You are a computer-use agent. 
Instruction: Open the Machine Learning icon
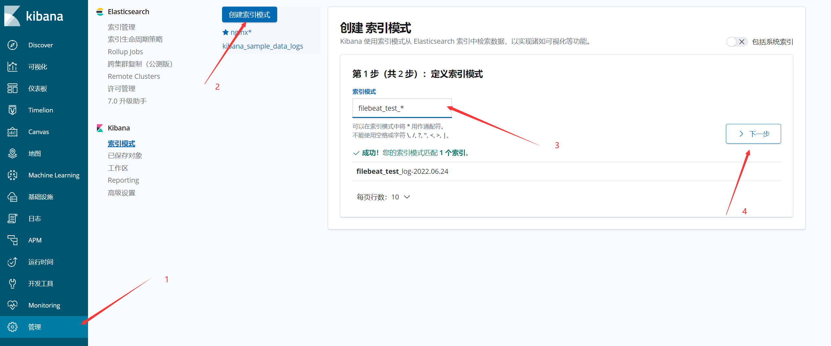tap(12, 175)
